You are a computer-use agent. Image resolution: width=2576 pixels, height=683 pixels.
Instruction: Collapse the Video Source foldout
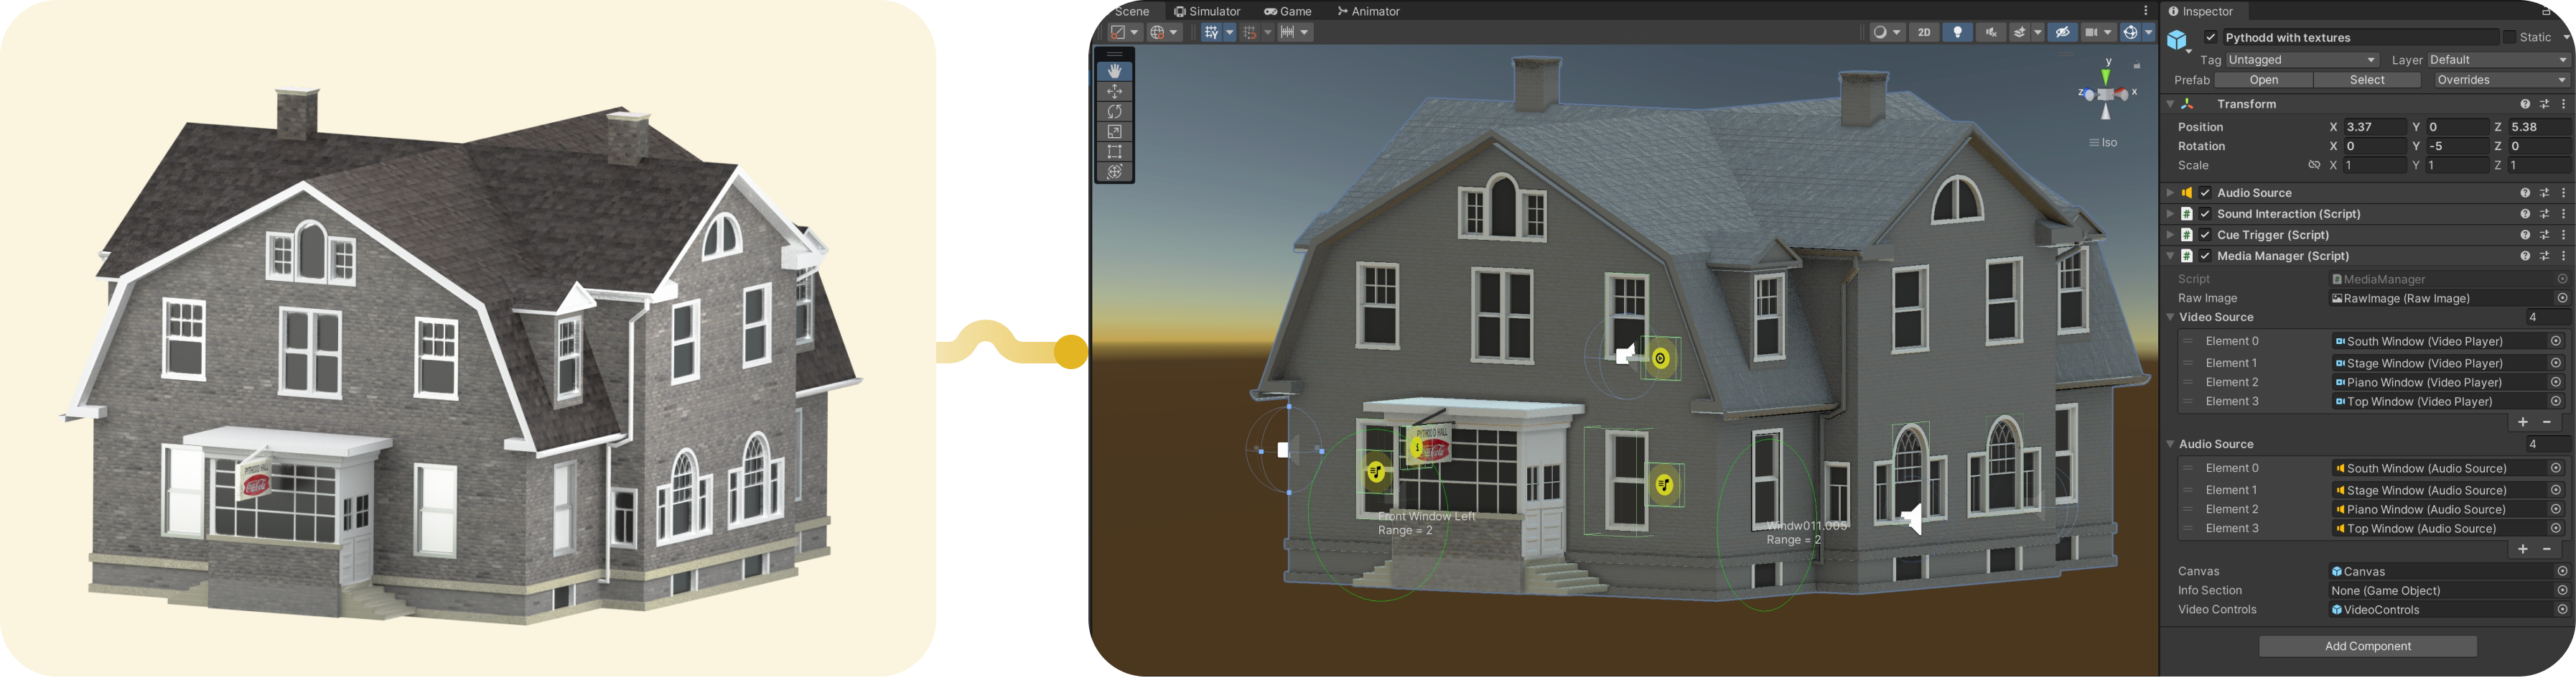(x=2170, y=317)
